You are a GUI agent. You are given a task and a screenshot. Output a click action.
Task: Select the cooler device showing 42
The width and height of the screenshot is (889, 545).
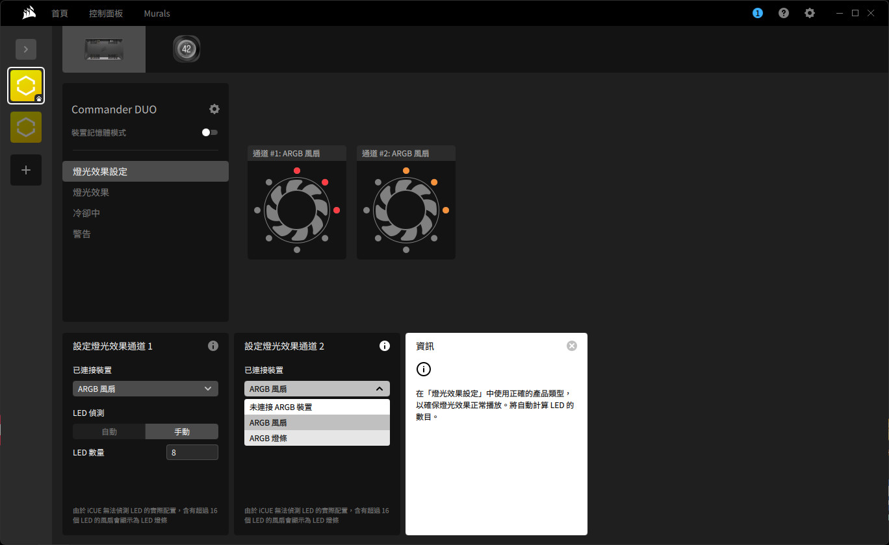pyautogui.click(x=187, y=49)
